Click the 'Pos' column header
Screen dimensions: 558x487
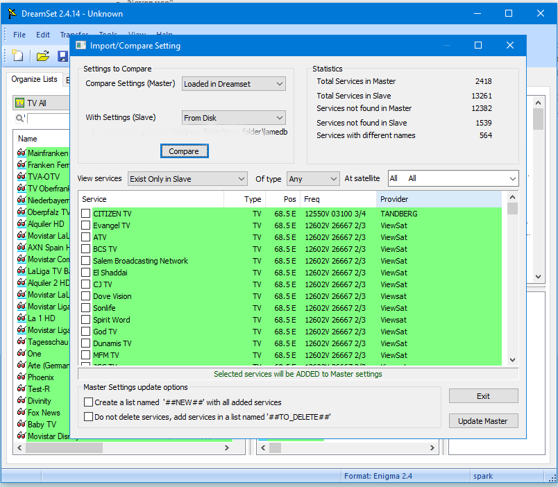tap(283, 199)
